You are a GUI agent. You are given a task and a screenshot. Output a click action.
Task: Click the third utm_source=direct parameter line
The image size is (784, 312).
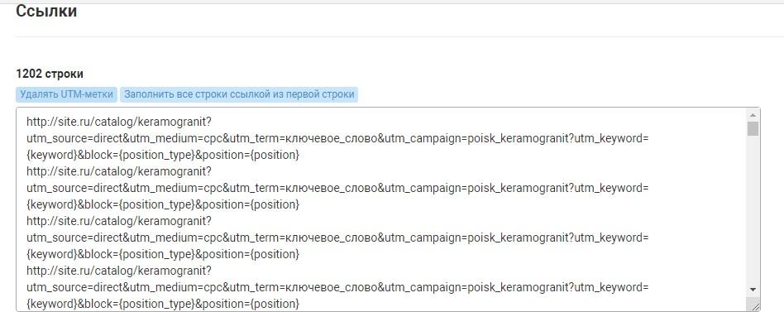[338, 238]
